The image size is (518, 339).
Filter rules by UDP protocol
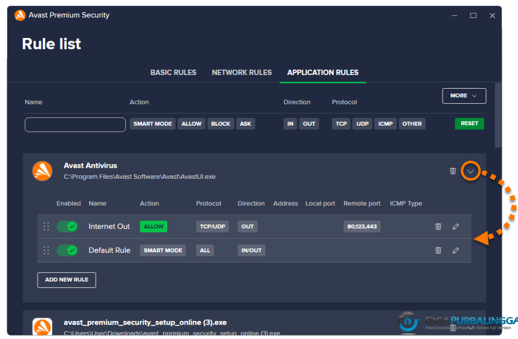(x=363, y=124)
